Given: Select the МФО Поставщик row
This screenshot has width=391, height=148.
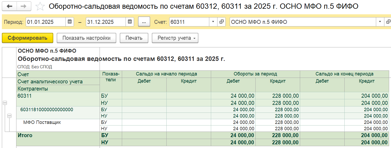Looking at the screenshot, I should 42,122.
